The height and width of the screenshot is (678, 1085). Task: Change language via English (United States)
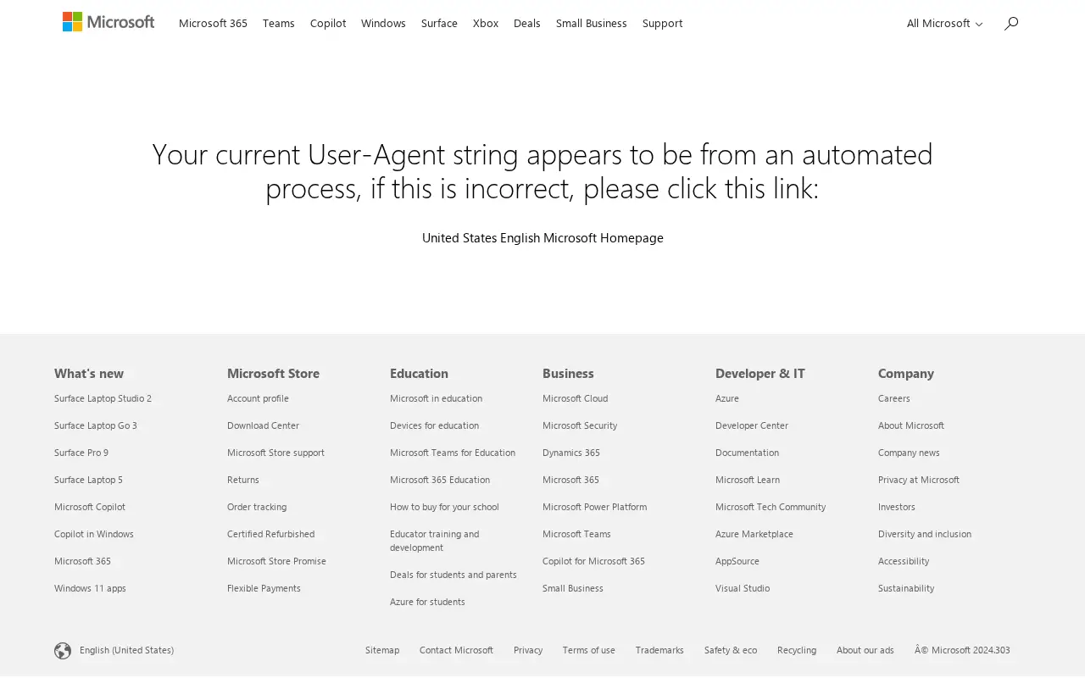126,650
